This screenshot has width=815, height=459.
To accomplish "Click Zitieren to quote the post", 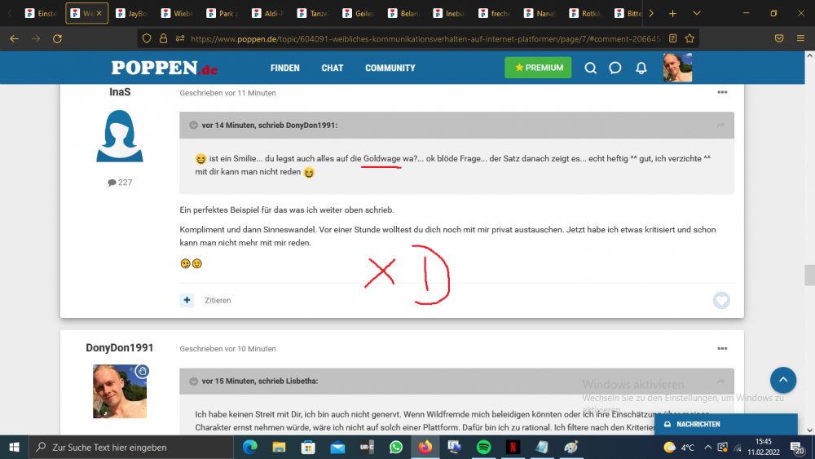I will 218,300.
